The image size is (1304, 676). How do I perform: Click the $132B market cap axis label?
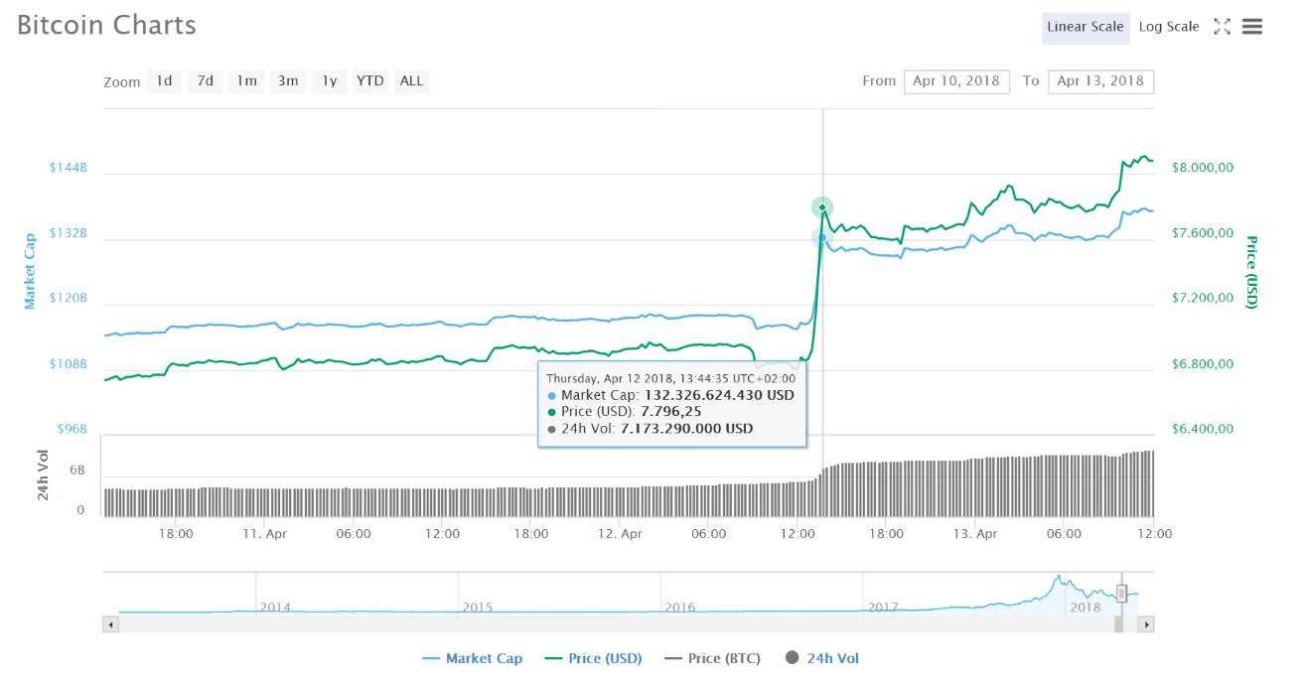coord(68,233)
